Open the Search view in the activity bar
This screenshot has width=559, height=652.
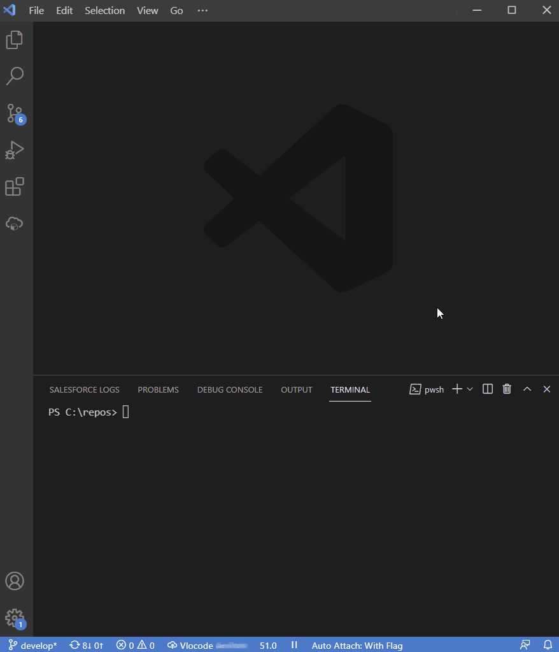[15, 76]
